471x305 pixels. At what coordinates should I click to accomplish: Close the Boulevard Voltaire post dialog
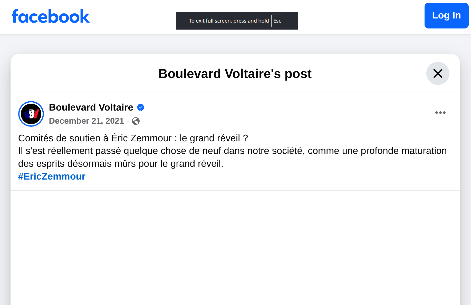[438, 73]
